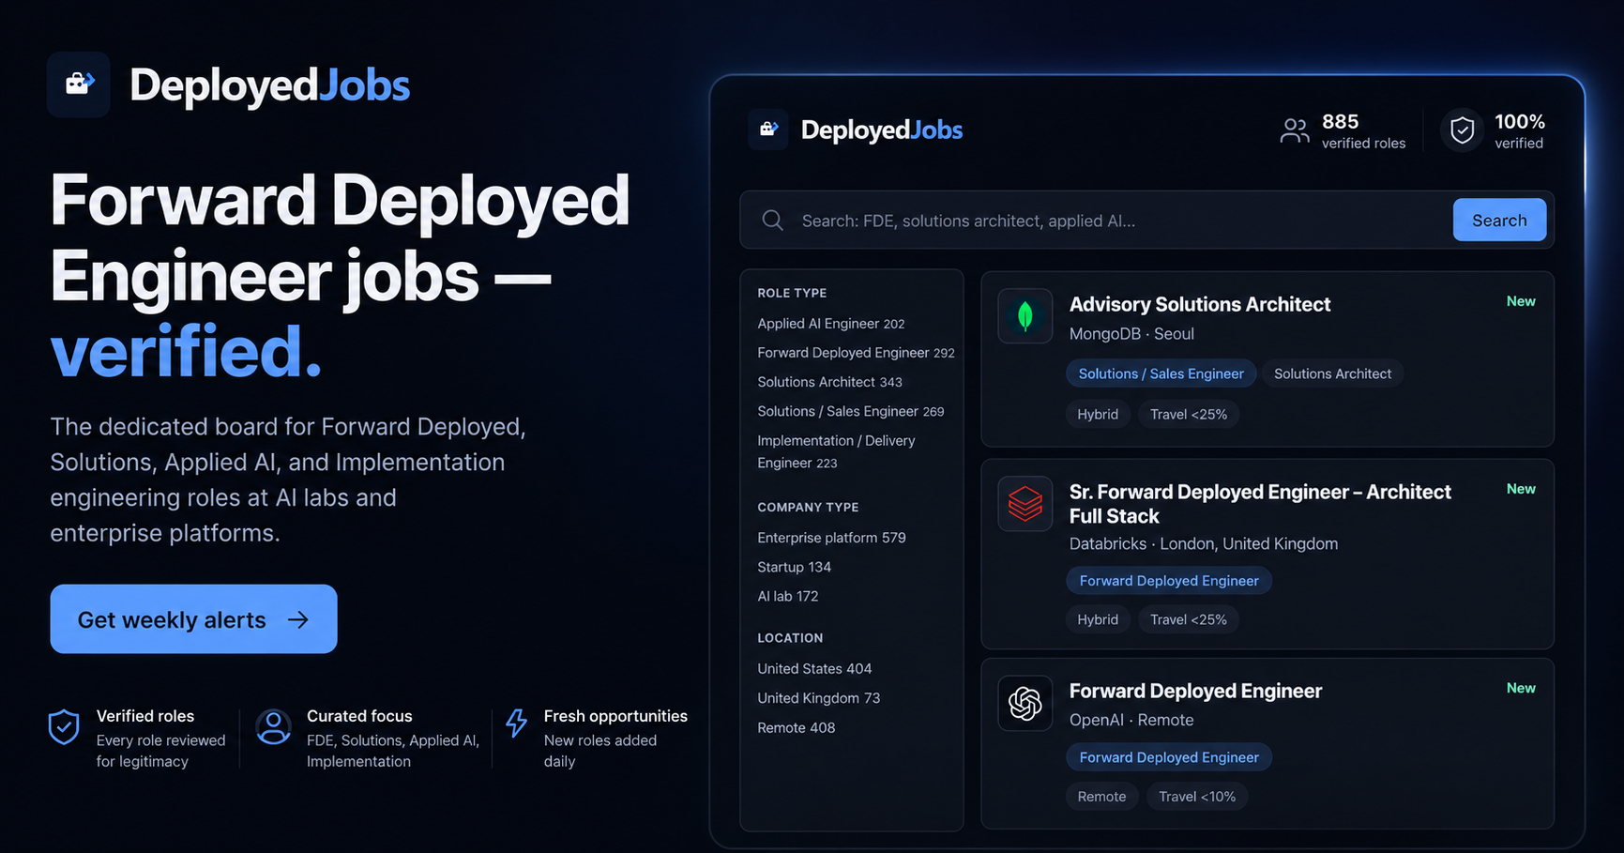Image resolution: width=1624 pixels, height=853 pixels.
Task: Click the Remote tag on OpenAI card
Action: pyautogui.click(x=1101, y=797)
